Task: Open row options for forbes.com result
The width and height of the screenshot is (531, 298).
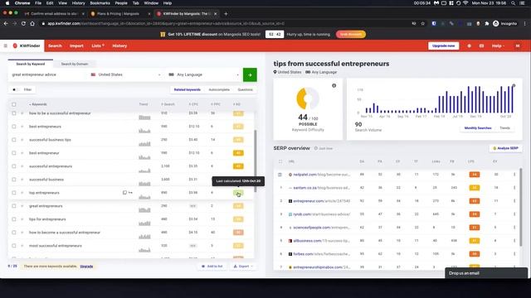Action: pyautogui.click(x=514, y=254)
